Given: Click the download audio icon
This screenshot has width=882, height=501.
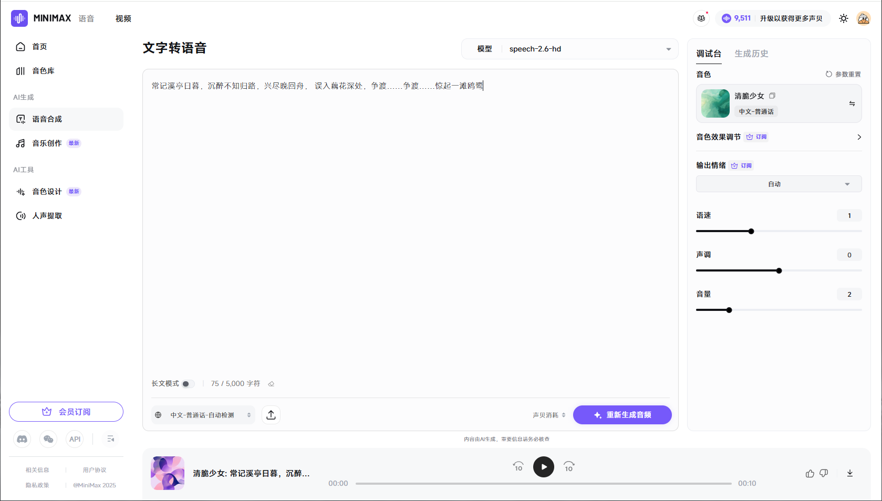Looking at the screenshot, I should pos(849,473).
